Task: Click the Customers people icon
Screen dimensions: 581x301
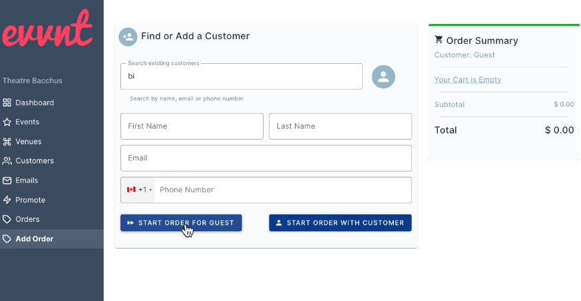Action: (x=7, y=161)
